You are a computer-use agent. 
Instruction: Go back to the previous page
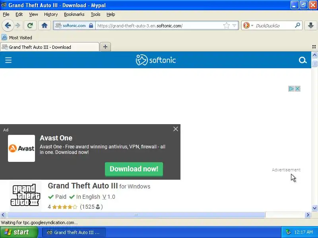(8, 25)
